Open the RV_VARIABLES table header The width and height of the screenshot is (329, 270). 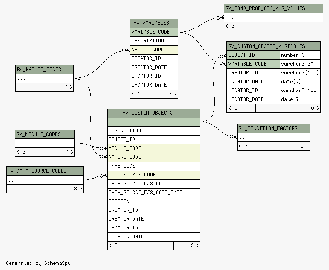[x=154, y=23]
